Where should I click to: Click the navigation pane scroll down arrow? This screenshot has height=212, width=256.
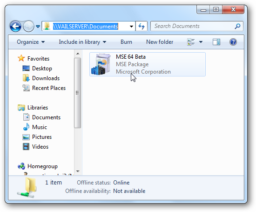(x=78, y=171)
